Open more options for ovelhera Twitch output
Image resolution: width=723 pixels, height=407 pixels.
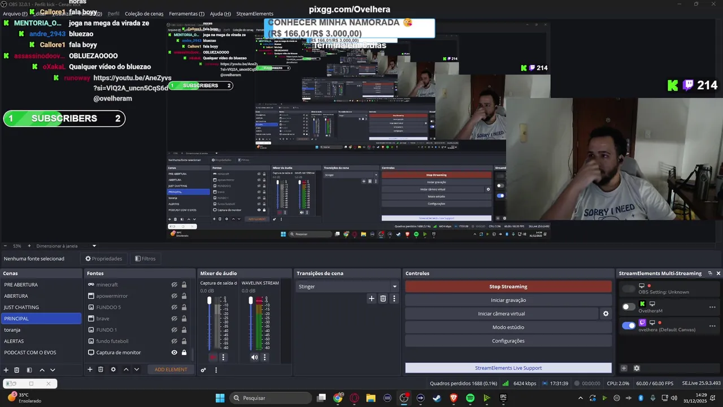tap(712, 326)
